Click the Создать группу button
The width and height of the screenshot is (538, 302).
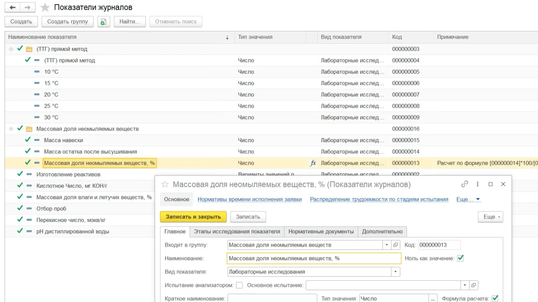[x=68, y=22]
